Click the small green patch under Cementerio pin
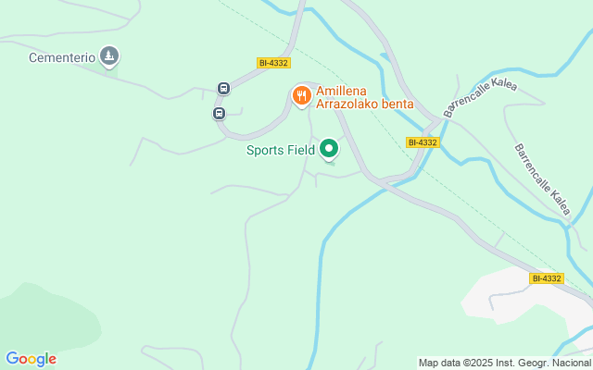Screen dimensions: 593x370 pos(112,73)
